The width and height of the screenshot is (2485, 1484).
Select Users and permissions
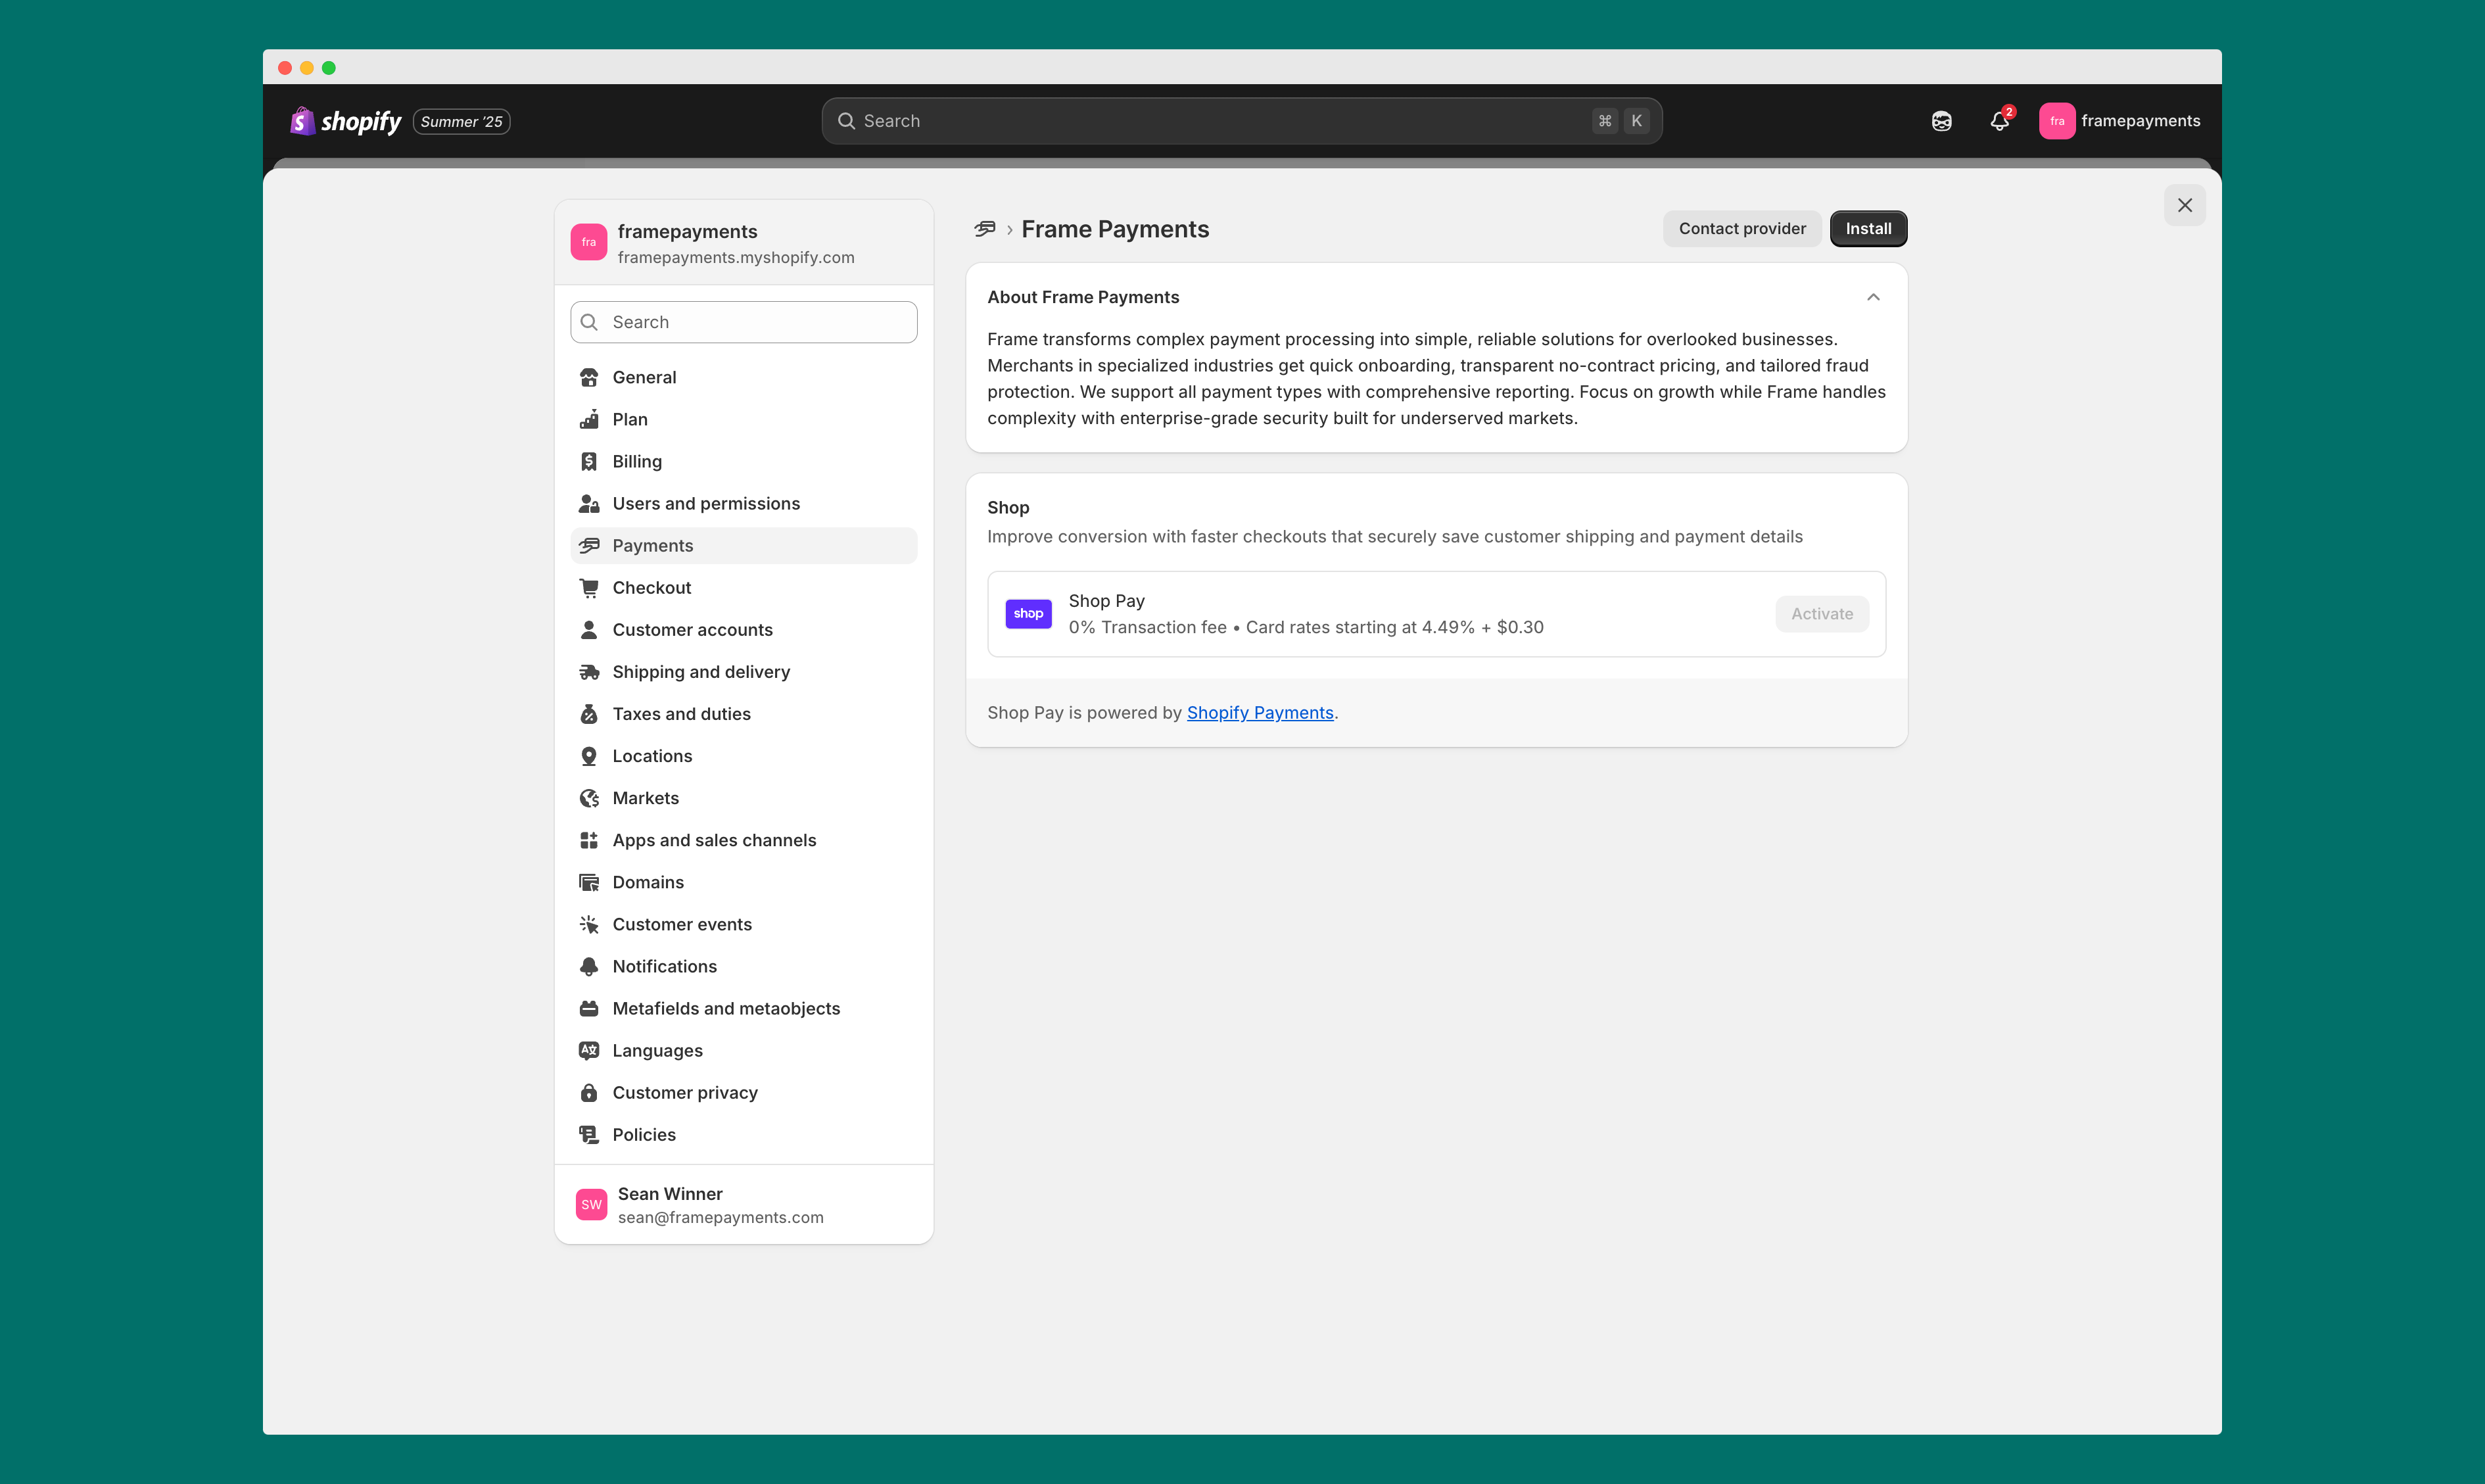[744, 503]
